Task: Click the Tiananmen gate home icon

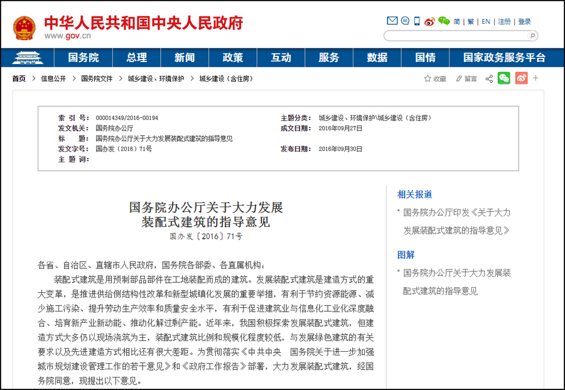Action: (x=28, y=58)
